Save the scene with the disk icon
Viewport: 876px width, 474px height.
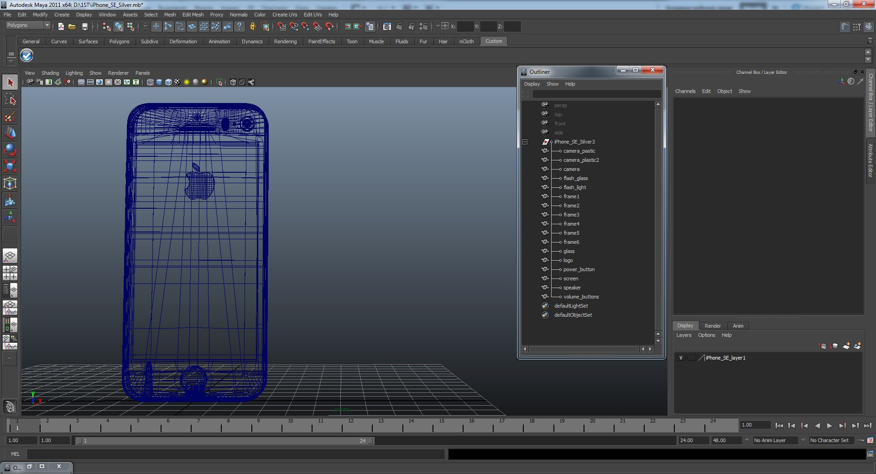(84, 26)
